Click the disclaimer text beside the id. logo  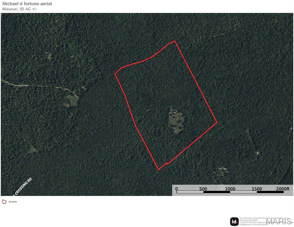click(266, 221)
